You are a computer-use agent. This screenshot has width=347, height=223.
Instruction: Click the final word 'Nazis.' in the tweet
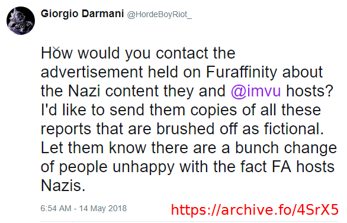(63, 185)
